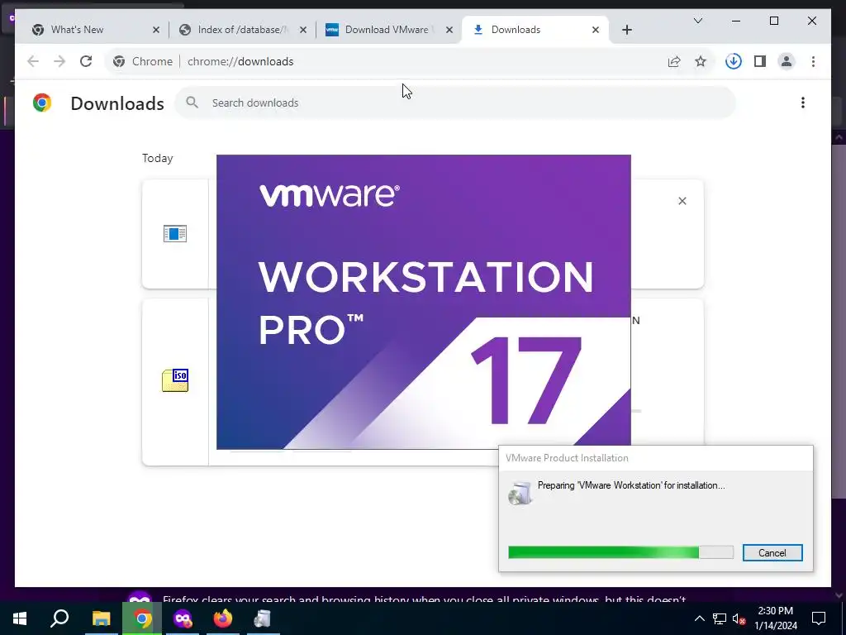Screen dimensions: 846x635
Task: Open a new browser tab
Action: (627, 30)
